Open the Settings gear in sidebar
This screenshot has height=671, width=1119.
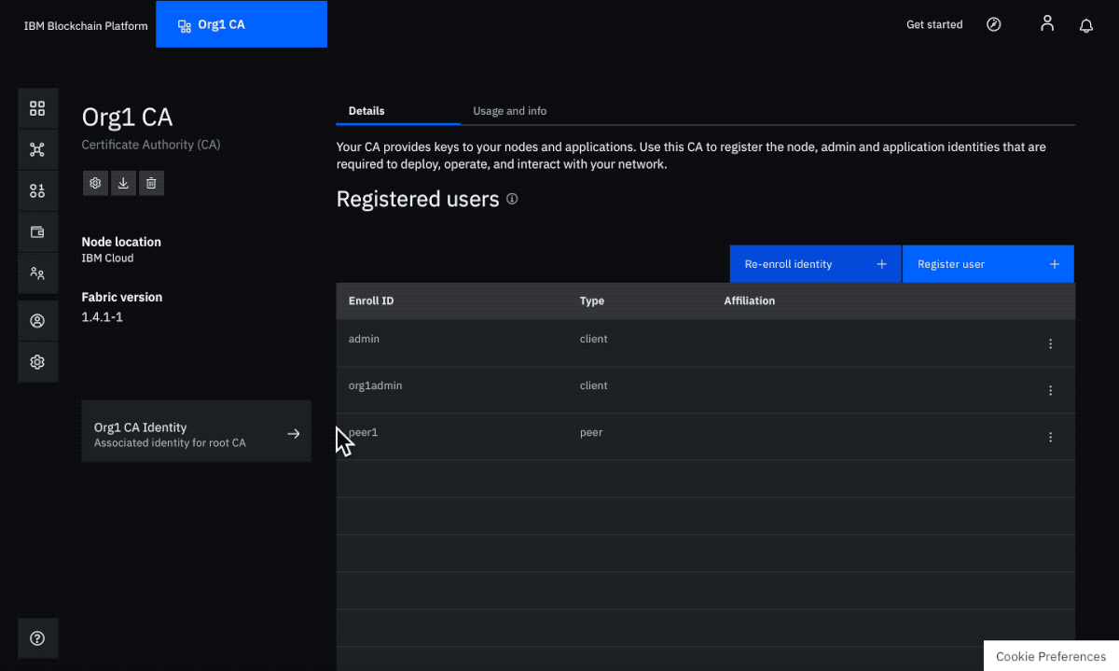[x=37, y=362]
